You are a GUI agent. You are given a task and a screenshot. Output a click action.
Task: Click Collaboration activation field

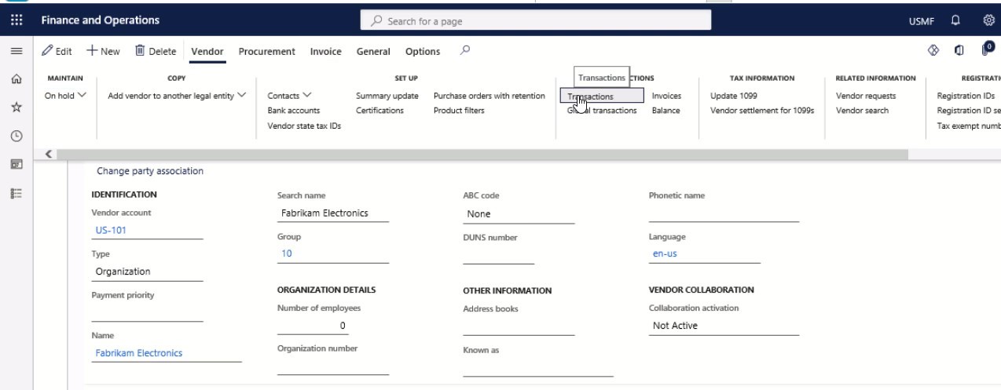pos(724,326)
